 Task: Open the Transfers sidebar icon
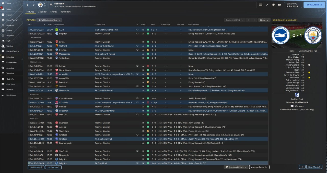tap(3, 73)
